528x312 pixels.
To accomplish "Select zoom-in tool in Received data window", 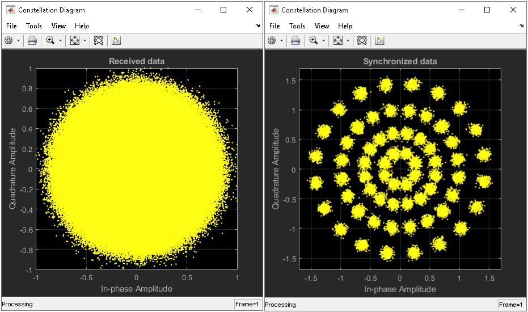I will [x=50, y=40].
